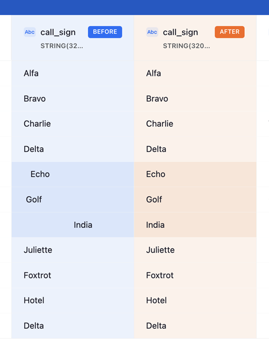The width and height of the screenshot is (269, 352).
Task: Click the last Delta cell in BEFORE column
Action: [x=73, y=326]
